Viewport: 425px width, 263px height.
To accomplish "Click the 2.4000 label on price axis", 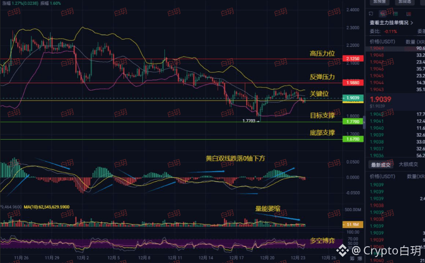I will tap(353, 10).
